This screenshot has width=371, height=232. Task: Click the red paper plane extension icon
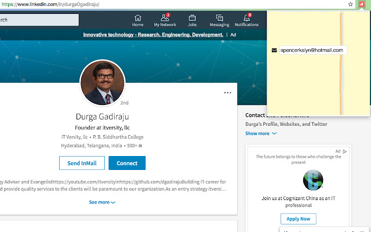[362, 4]
